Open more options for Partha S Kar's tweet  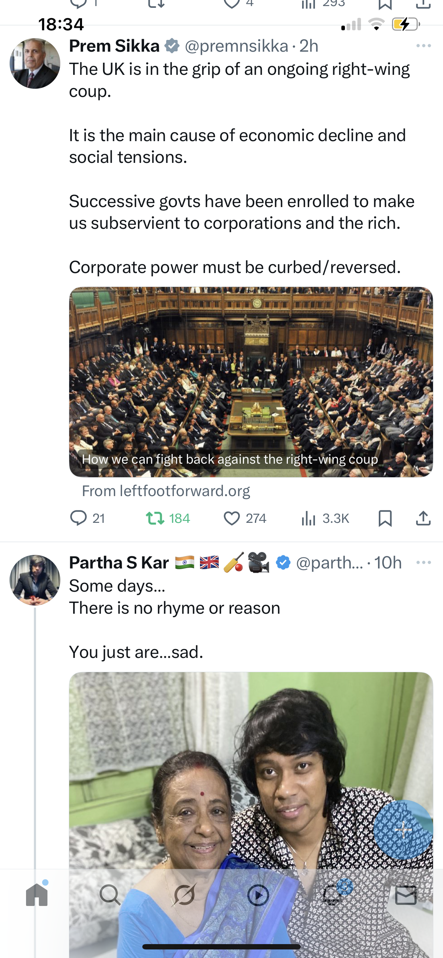424,562
